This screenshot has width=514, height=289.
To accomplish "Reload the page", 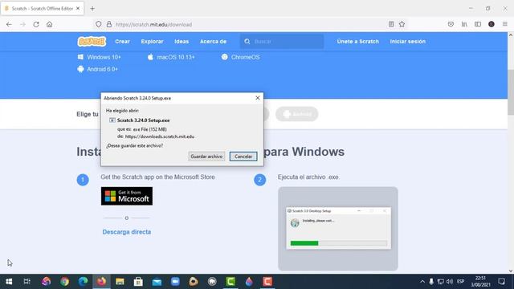I will pos(36,24).
